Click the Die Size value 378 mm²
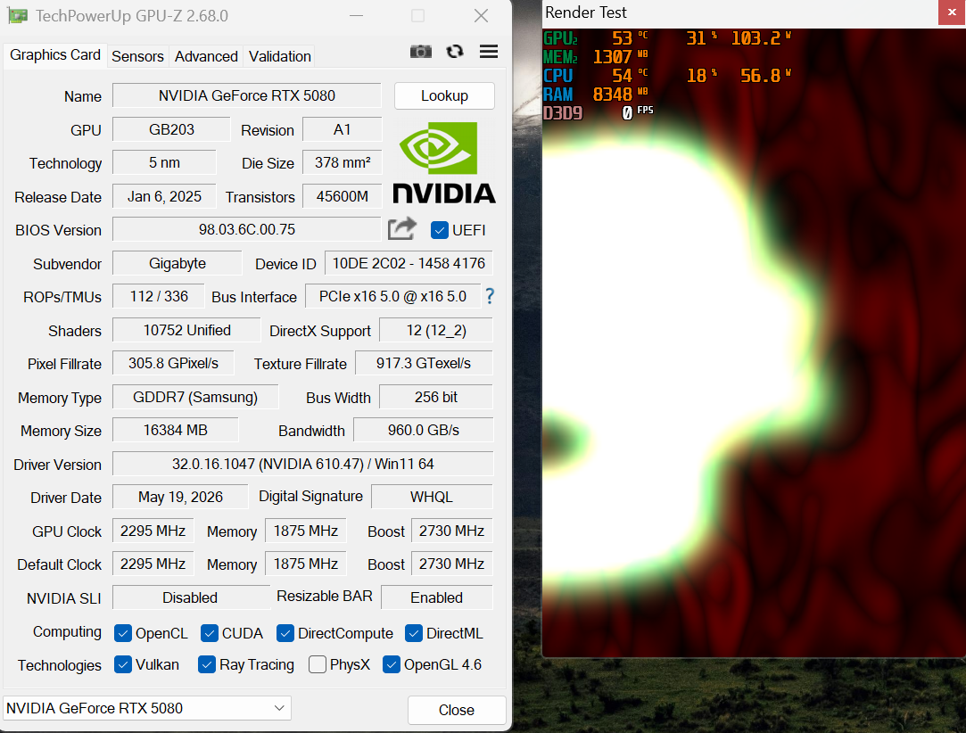Screen dimensions: 966x733 [x=342, y=162]
